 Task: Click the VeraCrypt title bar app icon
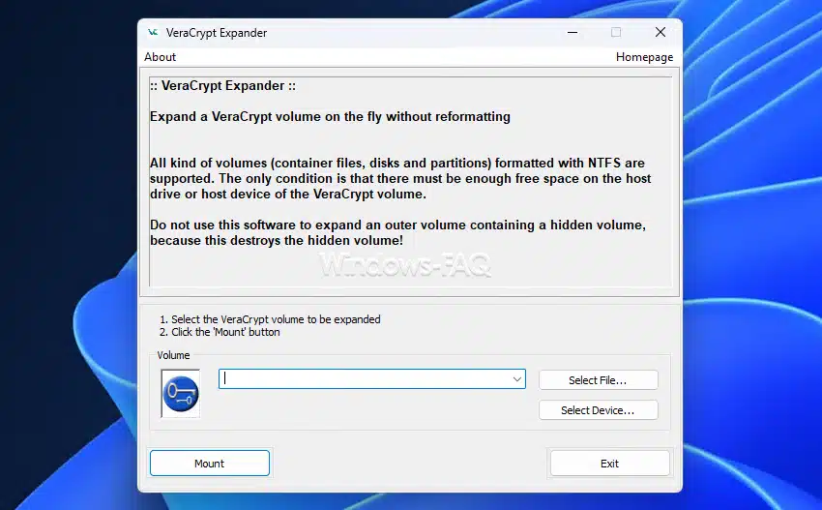(x=153, y=33)
